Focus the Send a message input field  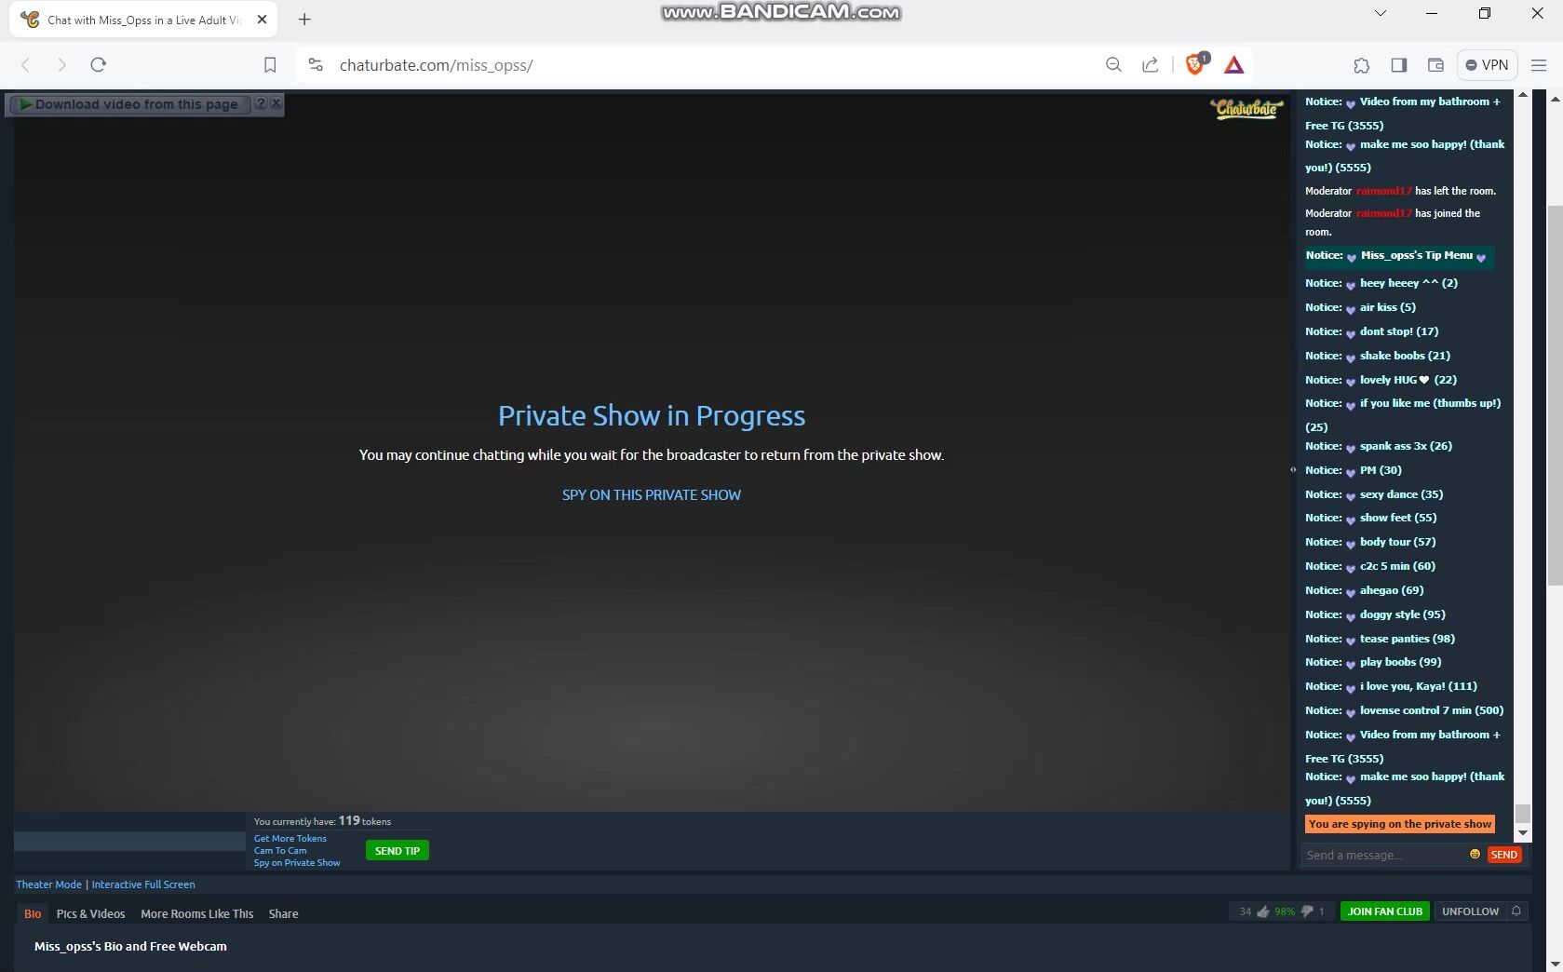(1382, 855)
